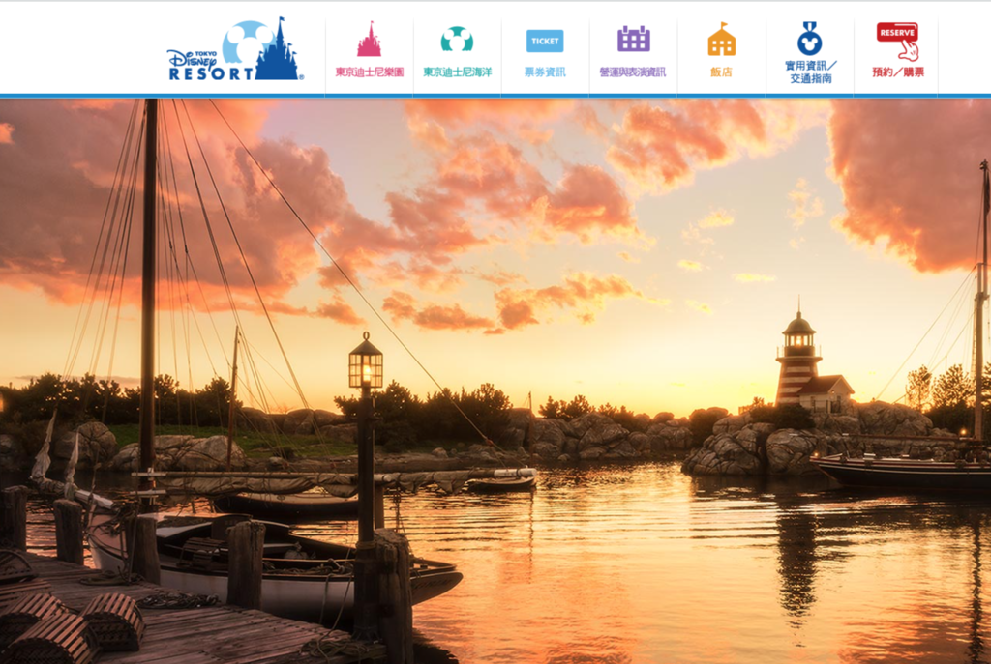Open 東京迪士尼樂園 menu label

click(369, 72)
